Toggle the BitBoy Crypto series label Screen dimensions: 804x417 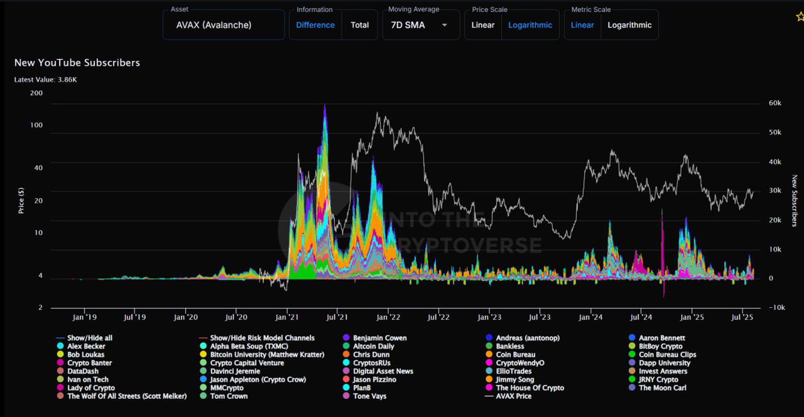point(661,347)
